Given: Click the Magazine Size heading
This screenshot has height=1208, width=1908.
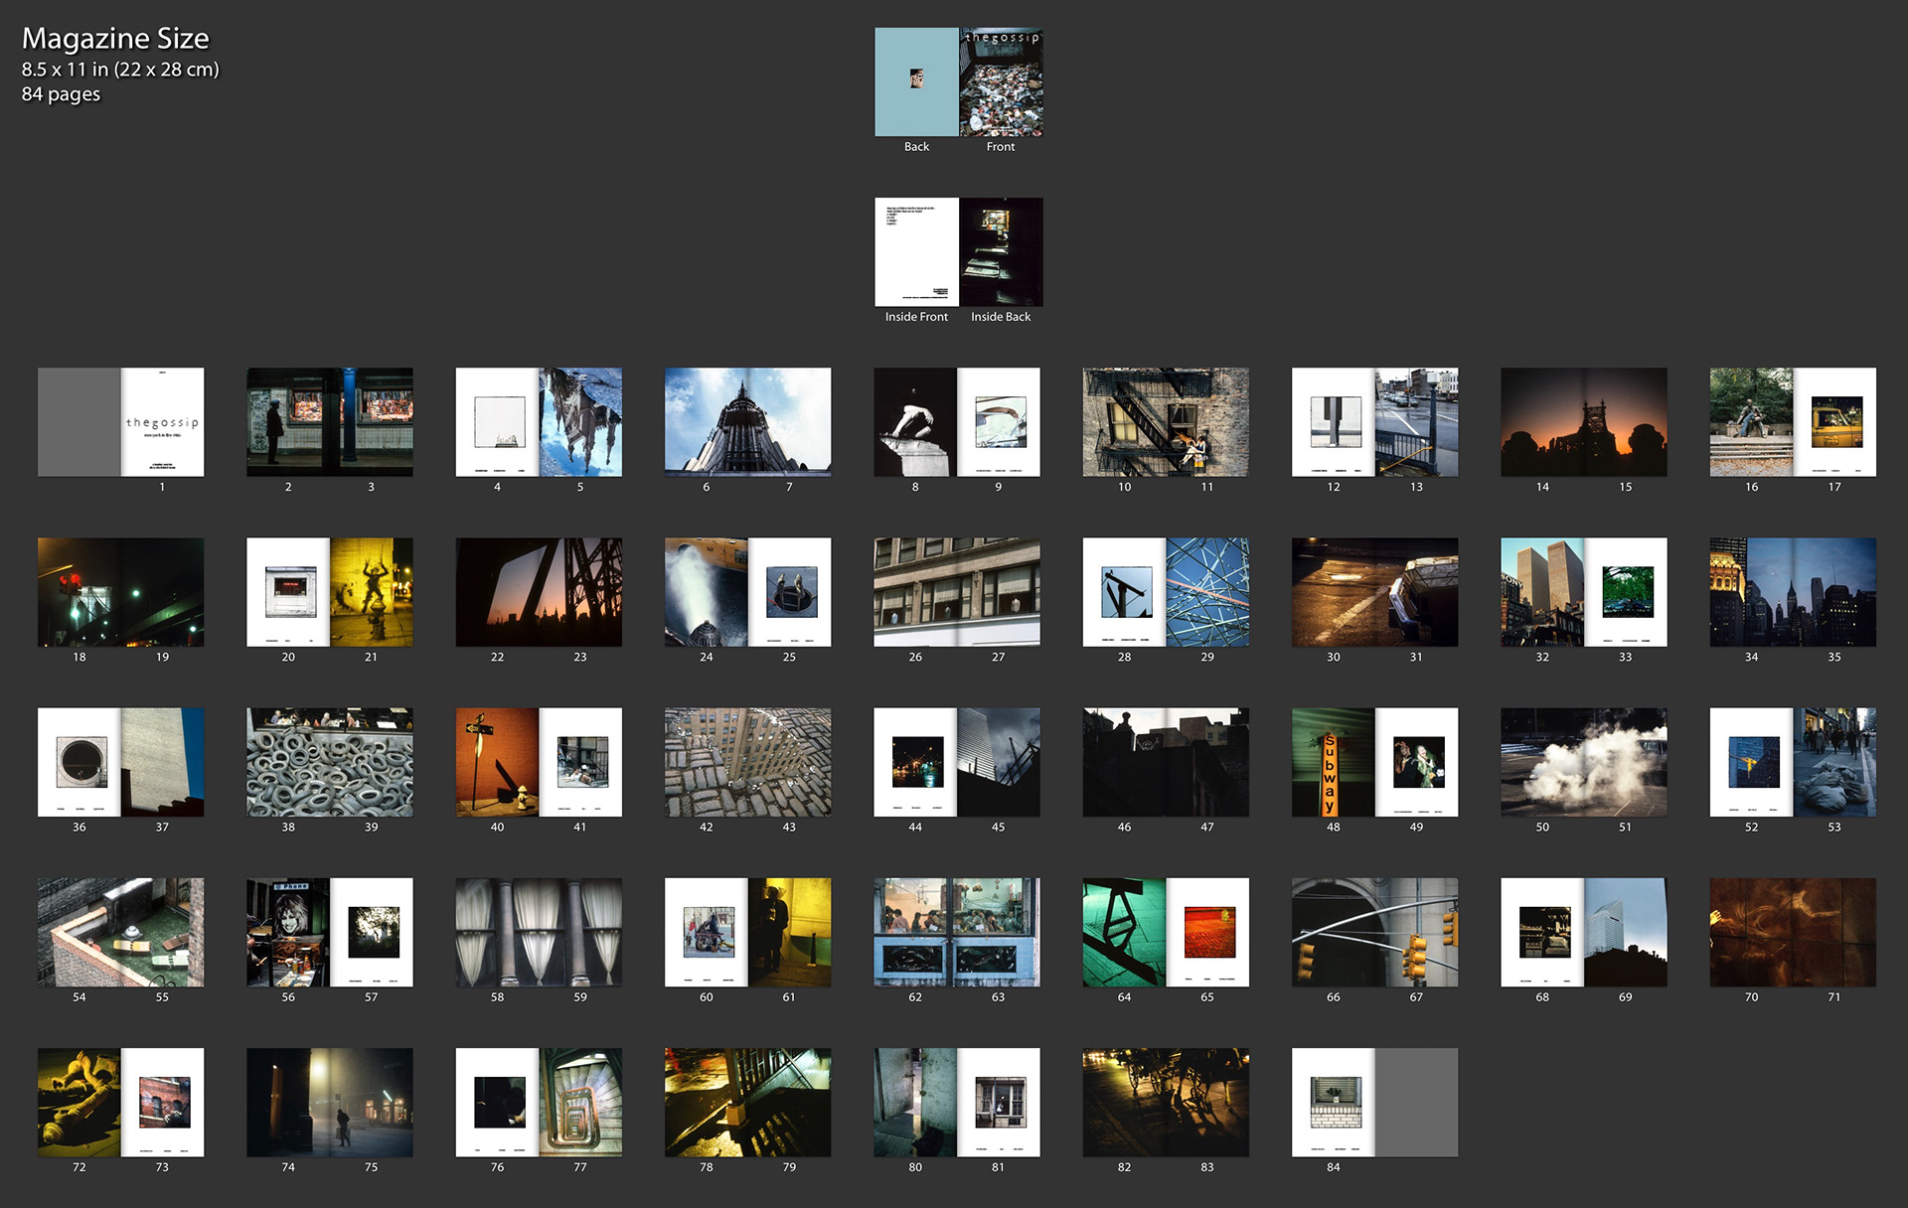Looking at the screenshot, I should [115, 39].
